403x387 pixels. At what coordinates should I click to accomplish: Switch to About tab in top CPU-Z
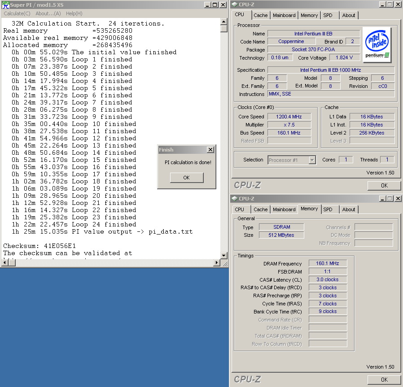click(349, 15)
